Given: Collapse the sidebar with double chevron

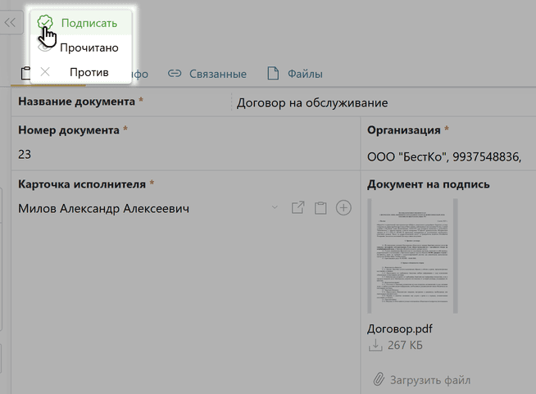Looking at the screenshot, I should coord(11,23).
